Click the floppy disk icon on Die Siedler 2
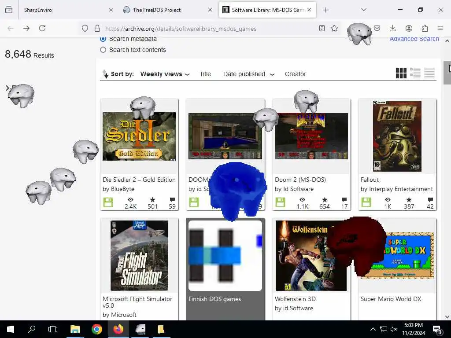The height and width of the screenshot is (338, 451). [x=108, y=202]
